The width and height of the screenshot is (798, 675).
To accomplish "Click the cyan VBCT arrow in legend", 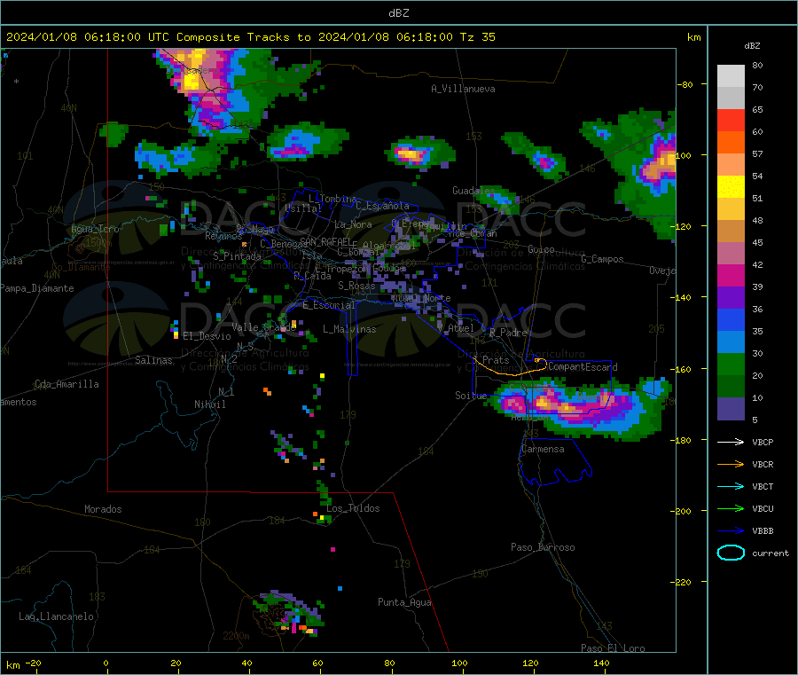I will pos(731,486).
